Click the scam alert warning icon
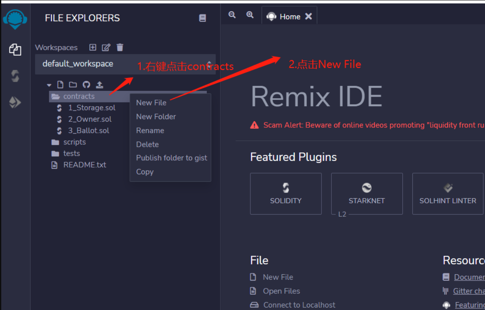Viewport: 485px width, 310px height. 254,125
